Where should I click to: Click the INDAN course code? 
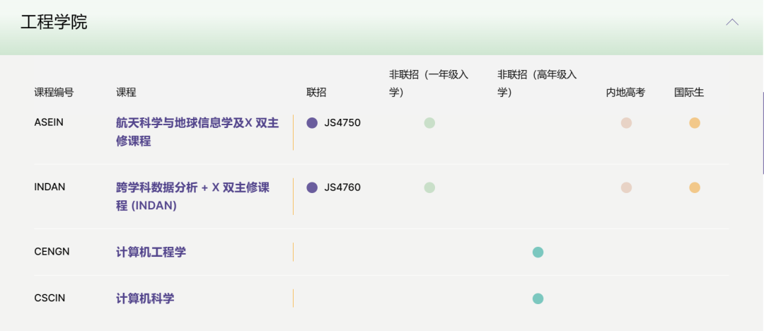pyautogui.click(x=50, y=187)
